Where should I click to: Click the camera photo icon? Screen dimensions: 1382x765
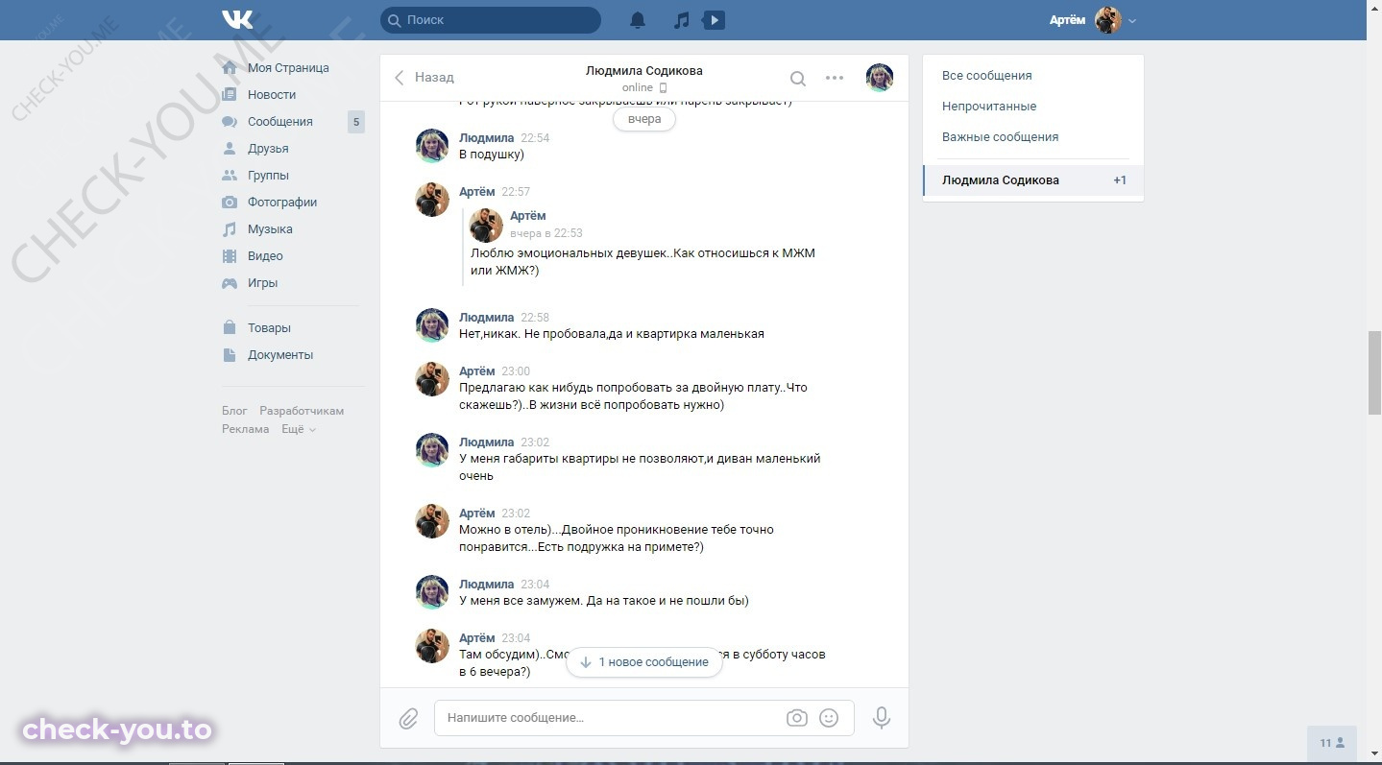pos(797,718)
